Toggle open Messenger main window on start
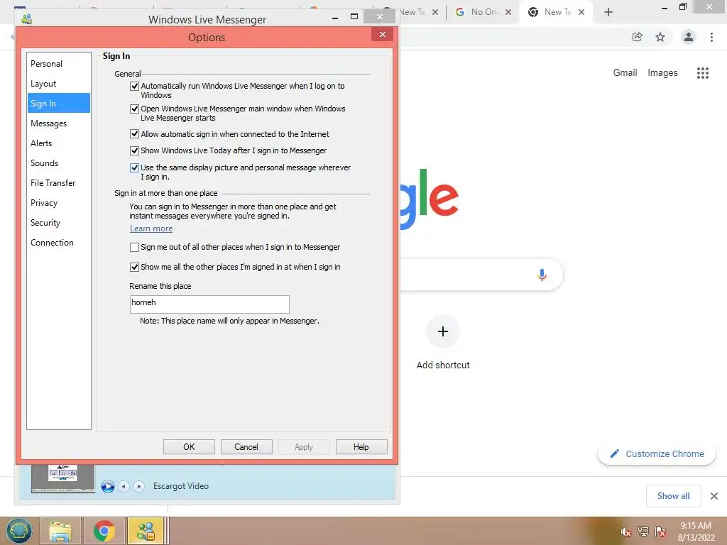This screenshot has width=727, height=545. click(x=134, y=109)
